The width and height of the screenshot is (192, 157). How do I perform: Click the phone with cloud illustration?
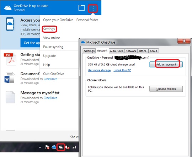point(10,24)
